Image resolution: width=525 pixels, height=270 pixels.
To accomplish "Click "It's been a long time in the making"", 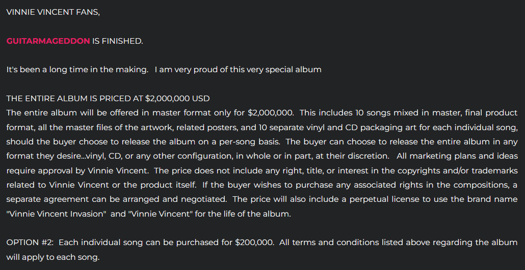I will (x=76, y=69).
